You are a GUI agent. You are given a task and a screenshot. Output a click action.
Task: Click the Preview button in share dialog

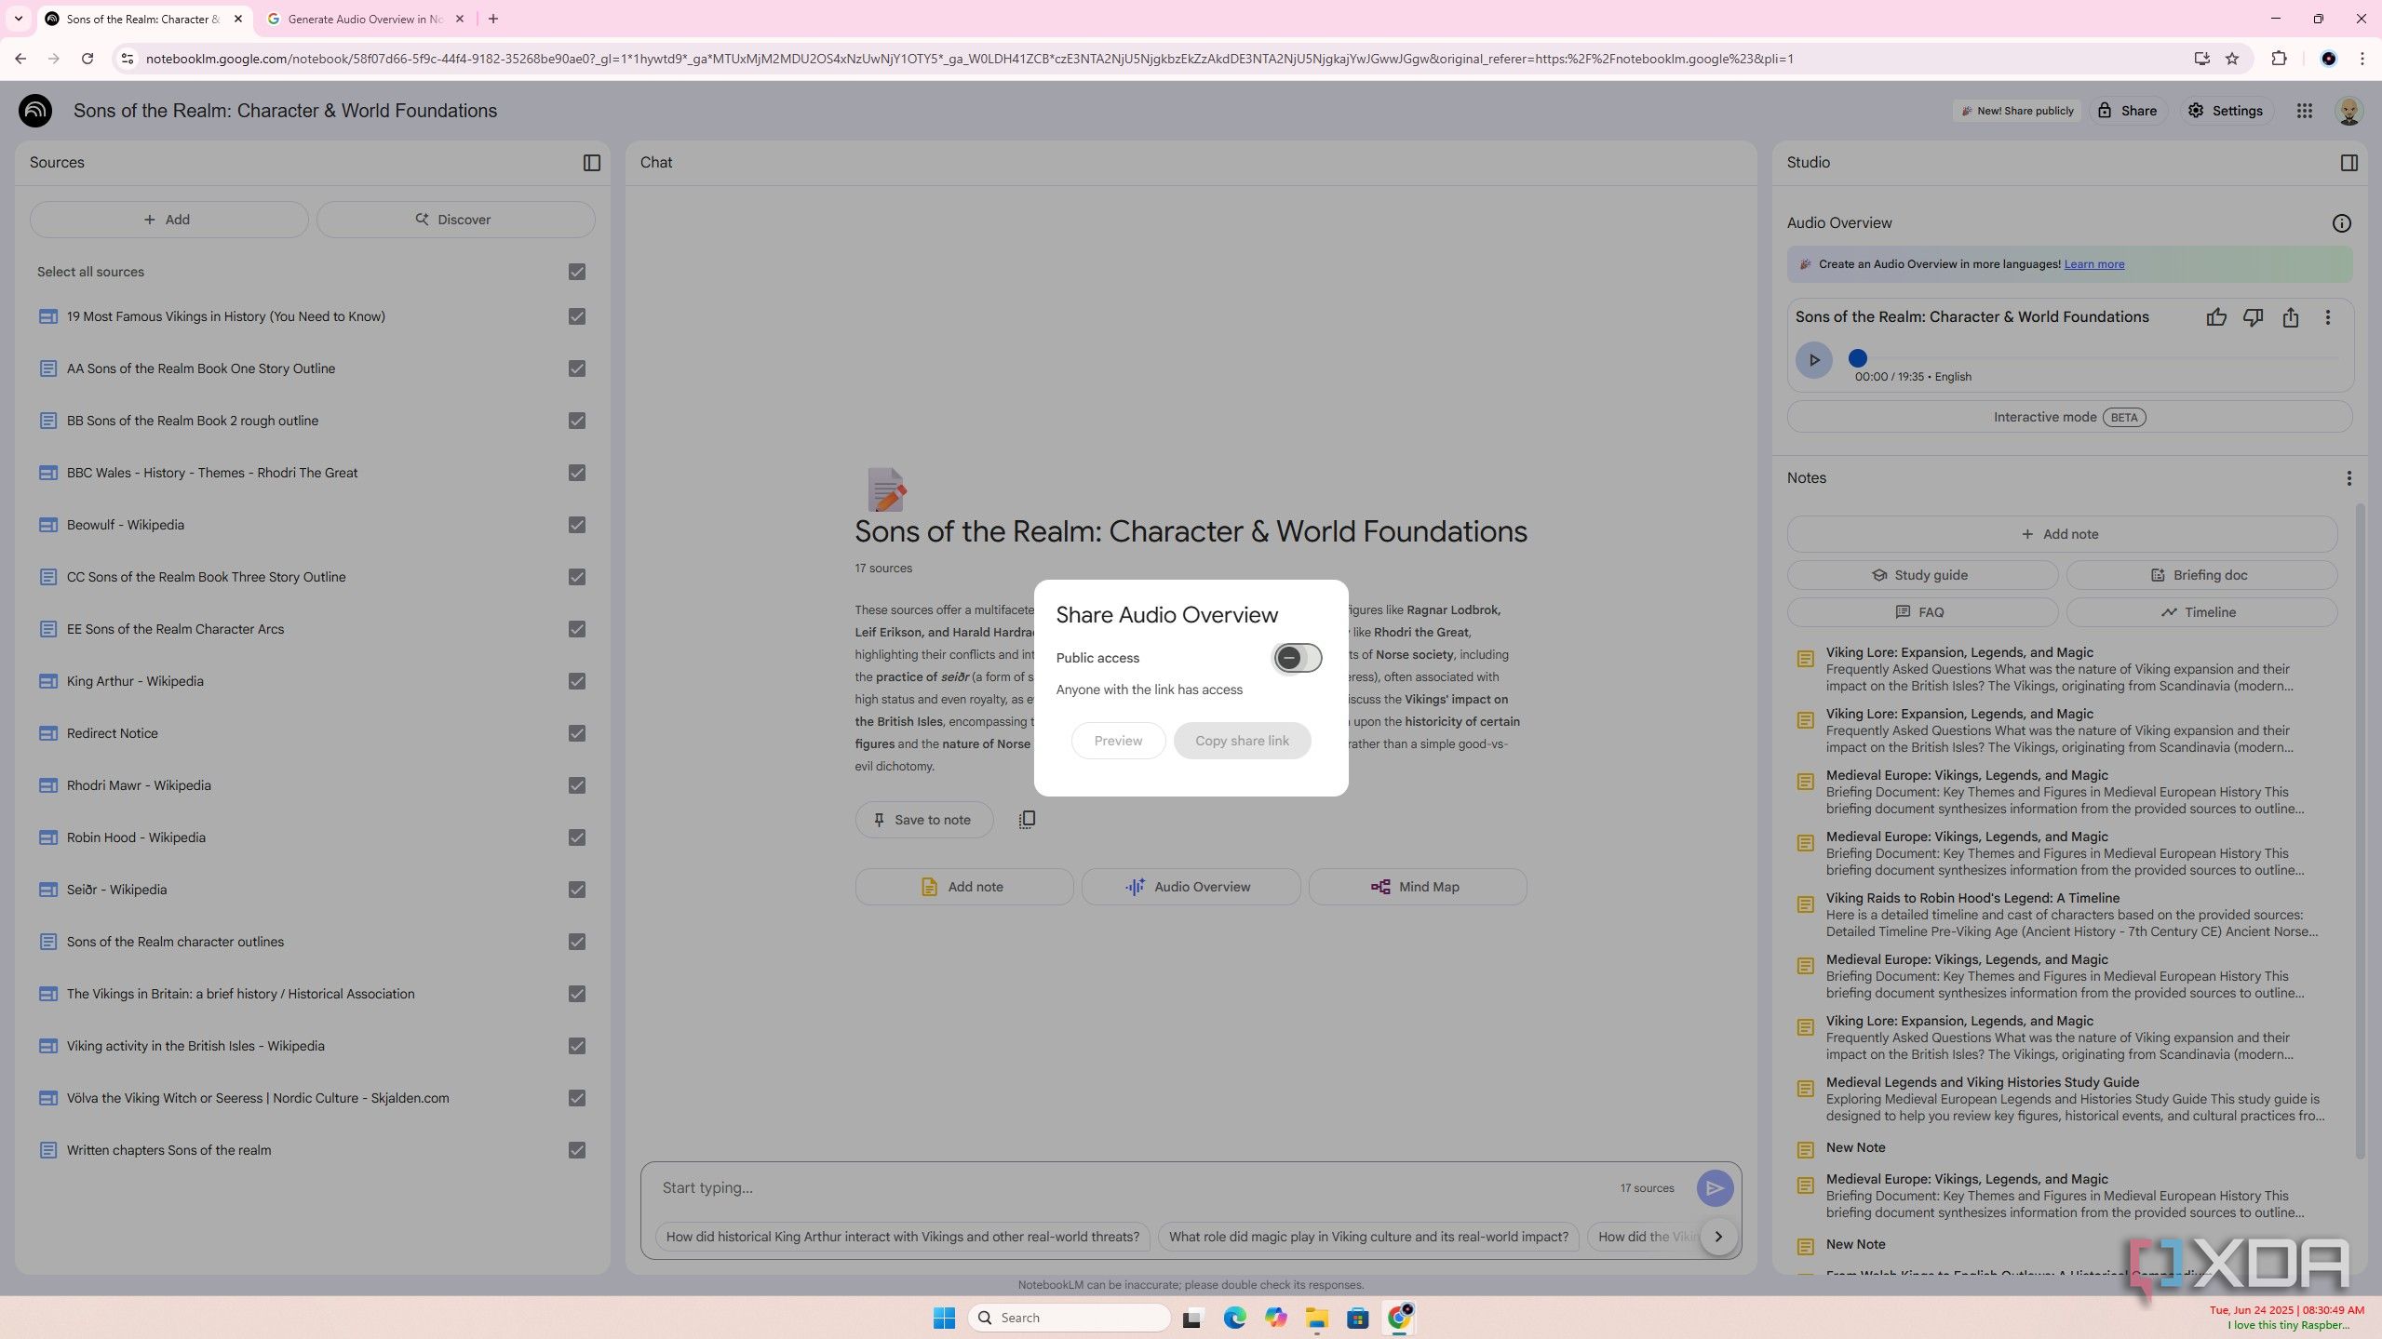[x=1118, y=741]
